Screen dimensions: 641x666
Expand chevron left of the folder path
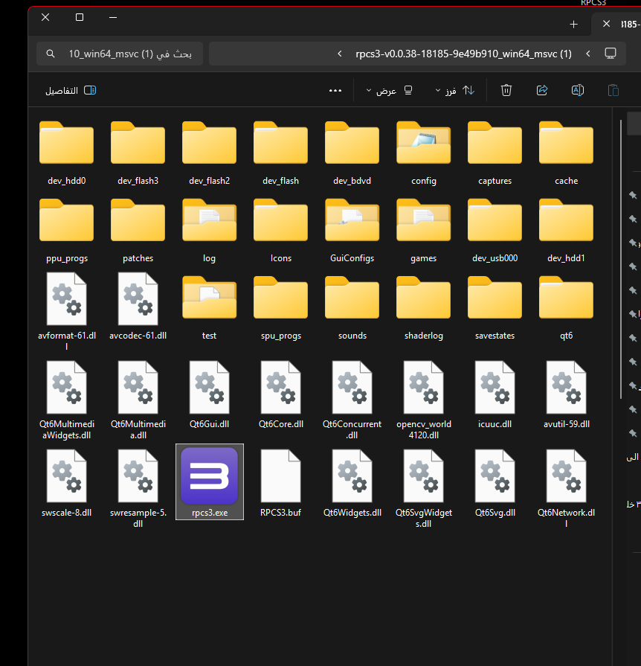[x=340, y=54]
